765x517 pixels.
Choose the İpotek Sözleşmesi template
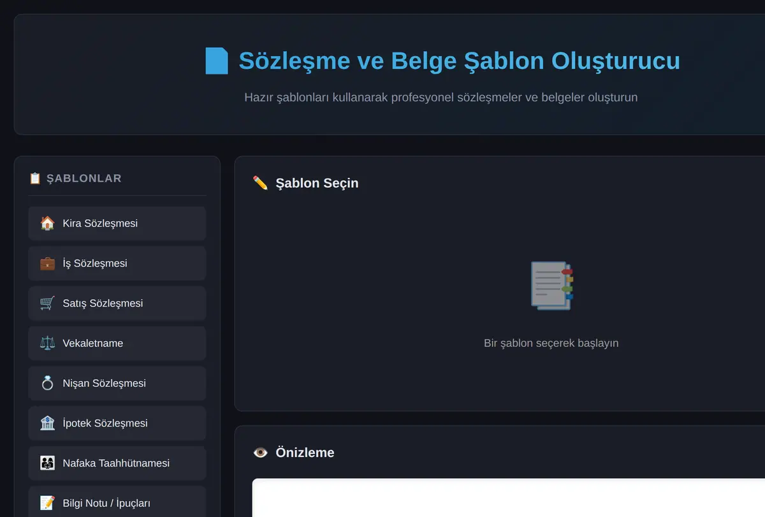coord(117,423)
